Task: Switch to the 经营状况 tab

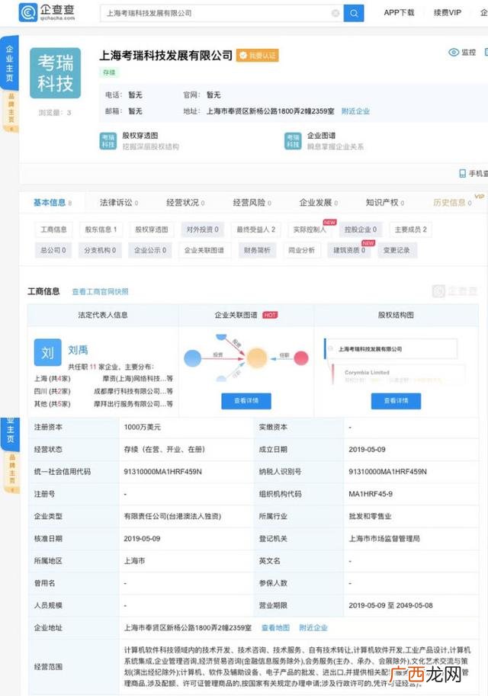Action: [x=185, y=203]
